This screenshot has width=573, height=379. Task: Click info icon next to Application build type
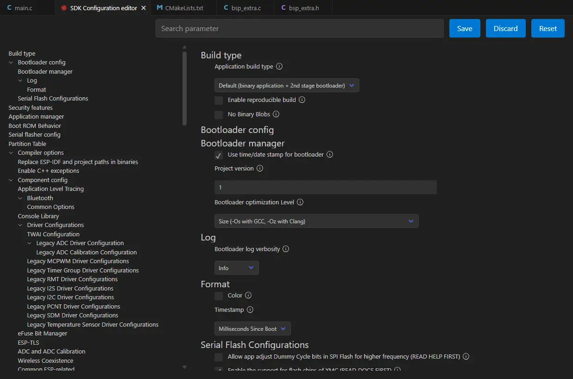[x=279, y=67]
